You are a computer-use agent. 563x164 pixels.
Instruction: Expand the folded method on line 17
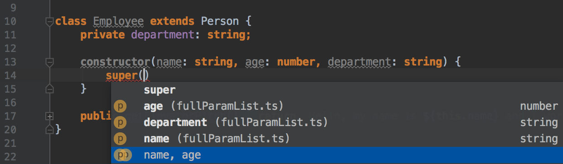pyautogui.click(x=50, y=117)
